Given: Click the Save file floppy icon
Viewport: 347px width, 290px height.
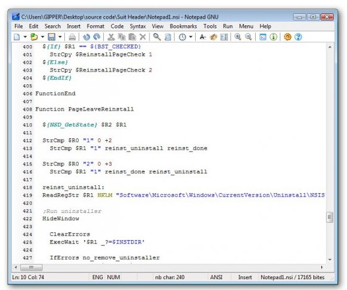Looking at the screenshot, I should tap(52, 37).
